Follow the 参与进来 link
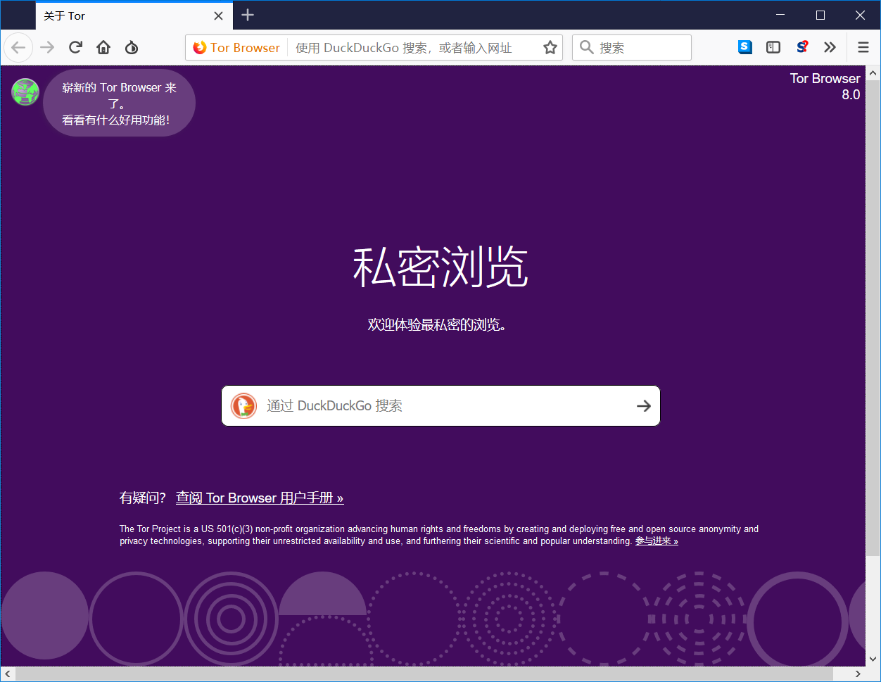Image resolution: width=881 pixels, height=682 pixels. tap(657, 541)
